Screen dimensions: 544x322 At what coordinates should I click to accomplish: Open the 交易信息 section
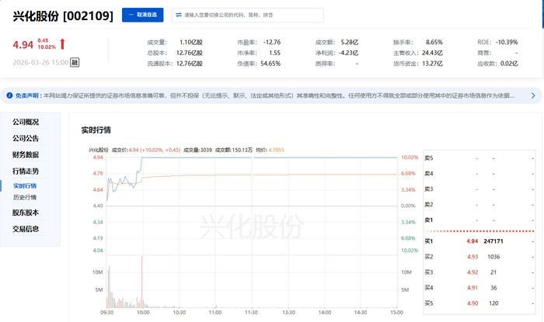click(26, 229)
